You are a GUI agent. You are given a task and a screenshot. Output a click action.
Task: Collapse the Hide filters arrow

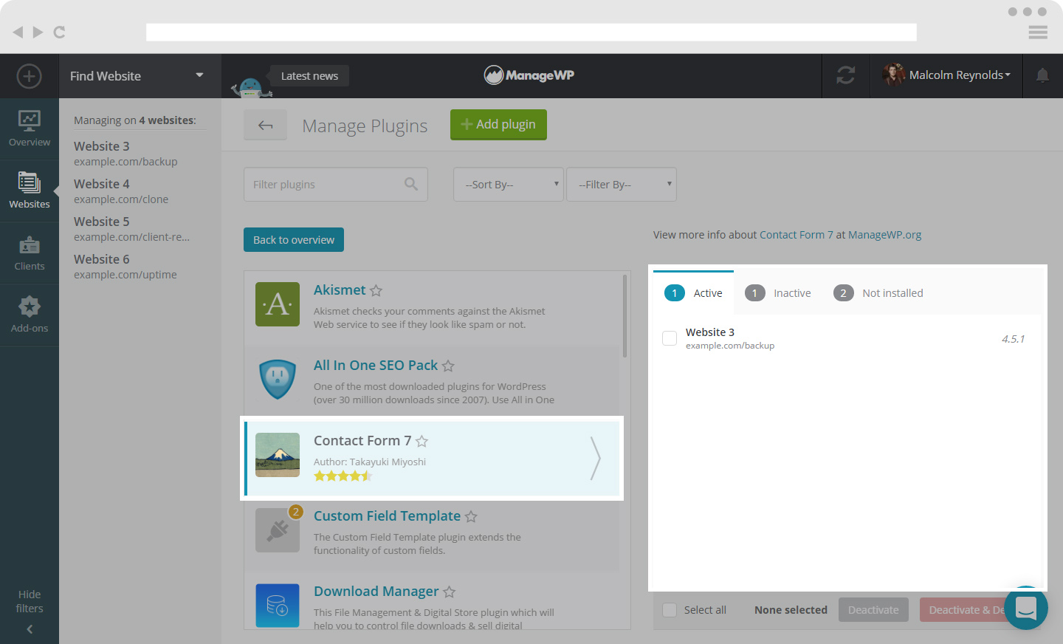coord(30,629)
